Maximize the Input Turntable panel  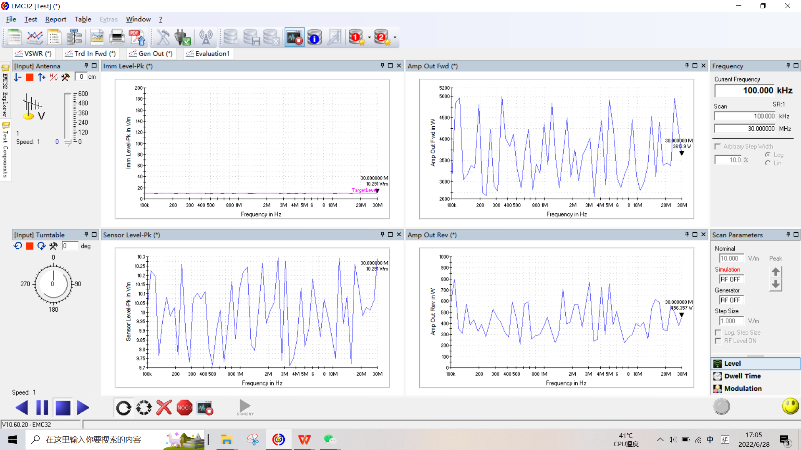coord(94,234)
